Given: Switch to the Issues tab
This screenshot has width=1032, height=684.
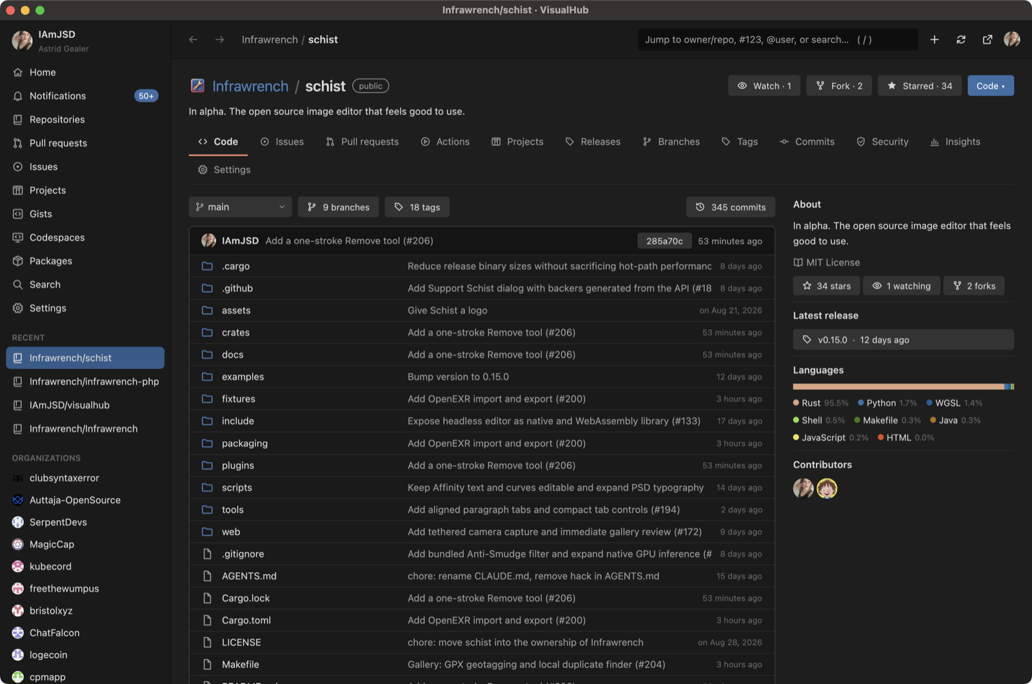Looking at the screenshot, I should tap(282, 142).
